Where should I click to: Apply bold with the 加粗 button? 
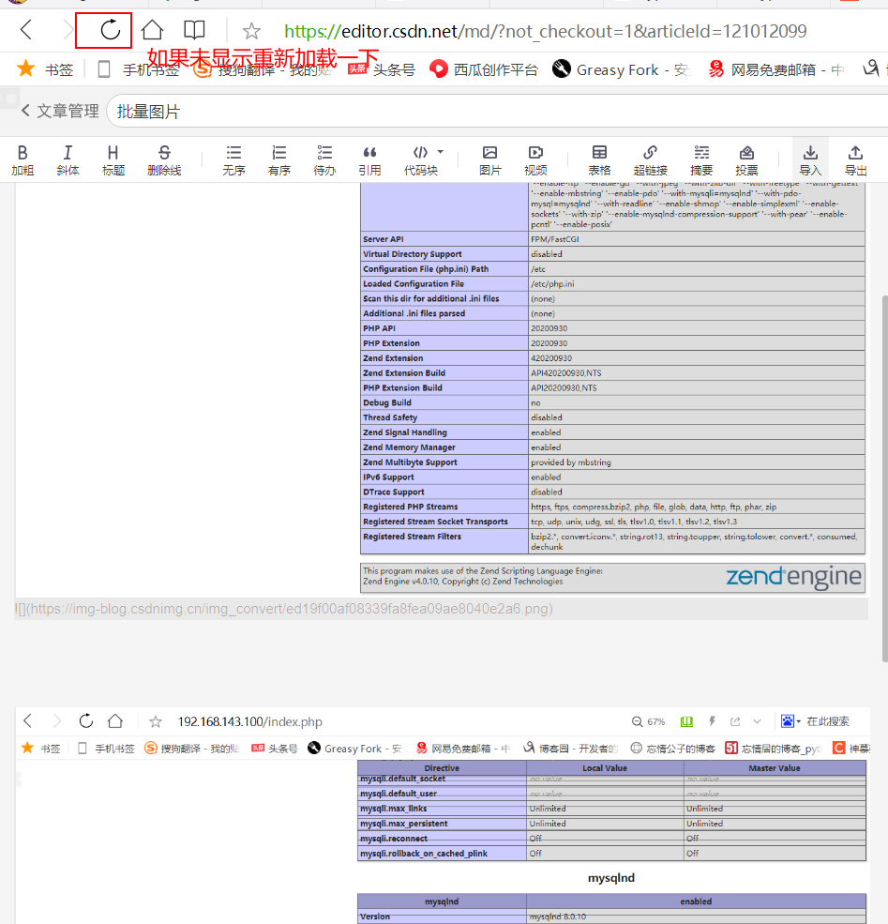[23, 160]
